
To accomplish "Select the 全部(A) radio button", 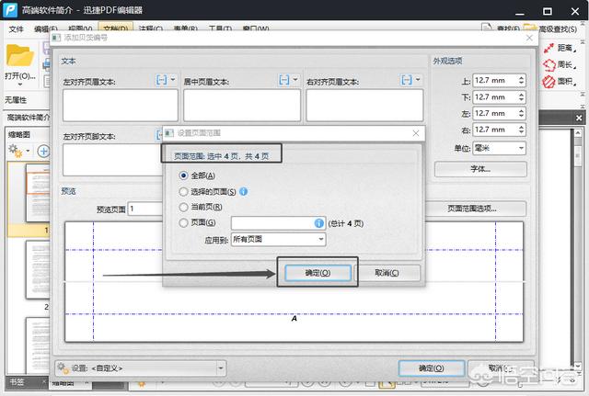I will pyautogui.click(x=183, y=175).
